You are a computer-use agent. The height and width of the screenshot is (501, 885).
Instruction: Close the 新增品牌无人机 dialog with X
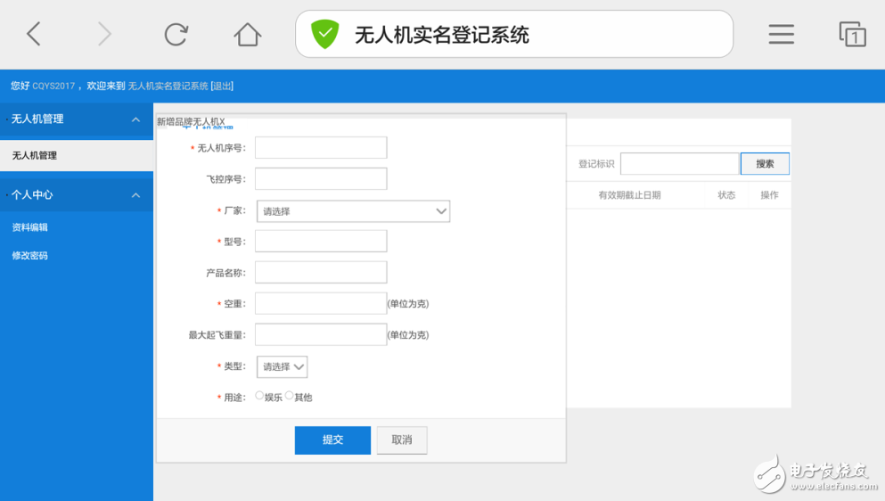(222, 122)
